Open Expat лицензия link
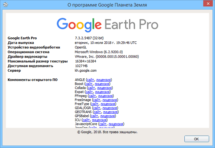The width and height of the screenshot is (215, 148). pos(102,92)
